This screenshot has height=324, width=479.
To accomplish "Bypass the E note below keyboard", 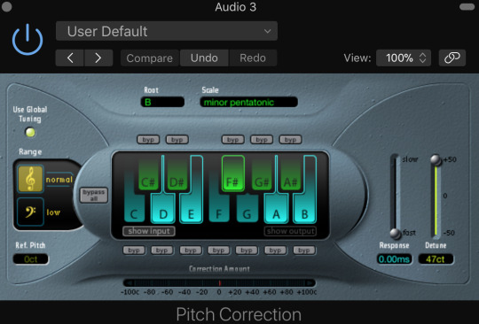I will tap(191, 251).
